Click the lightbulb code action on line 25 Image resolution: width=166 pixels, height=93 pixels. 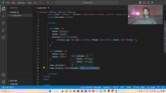tap(44, 68)
